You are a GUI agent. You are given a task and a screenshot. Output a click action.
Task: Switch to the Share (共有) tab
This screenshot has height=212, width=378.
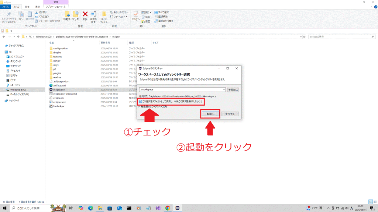click(27, 7)
